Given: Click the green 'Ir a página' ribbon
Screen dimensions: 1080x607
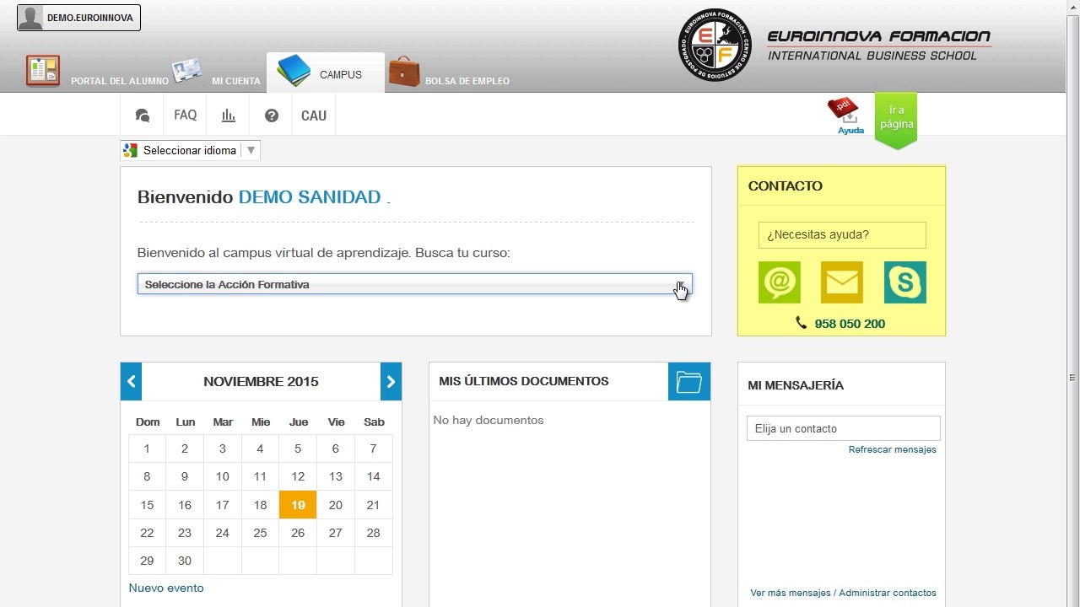Looking at the screenshot, I should (x=896, y=121).
